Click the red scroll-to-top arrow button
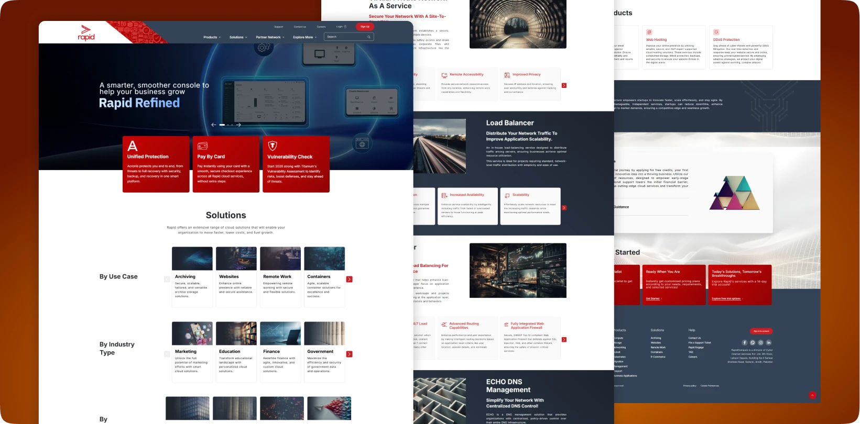The width and height of the screenshot is (860, 424). click(812, 395)
